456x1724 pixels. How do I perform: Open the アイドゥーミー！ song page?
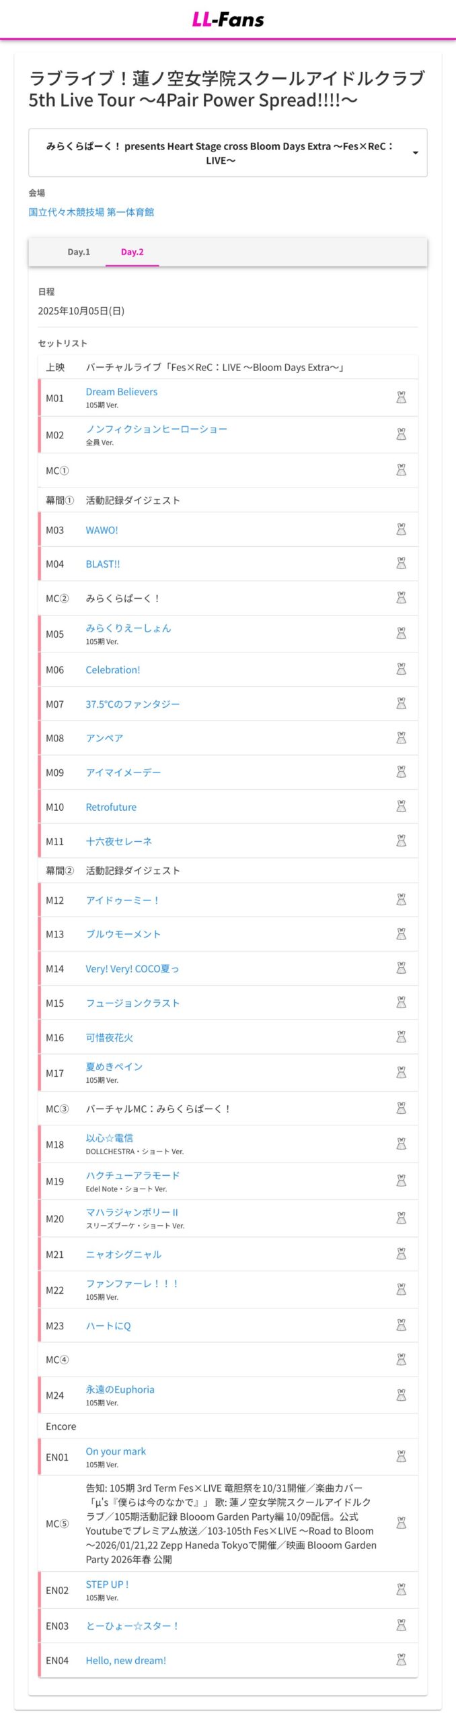pos(122,900)
